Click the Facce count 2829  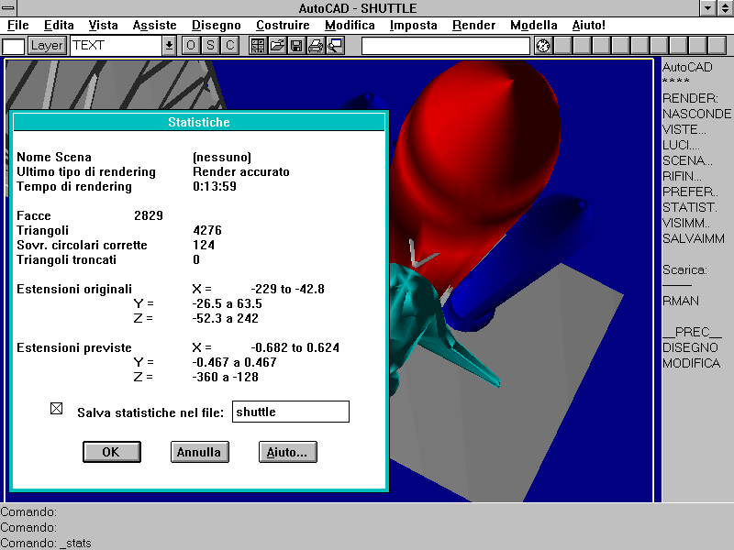[x=149, y=215]
